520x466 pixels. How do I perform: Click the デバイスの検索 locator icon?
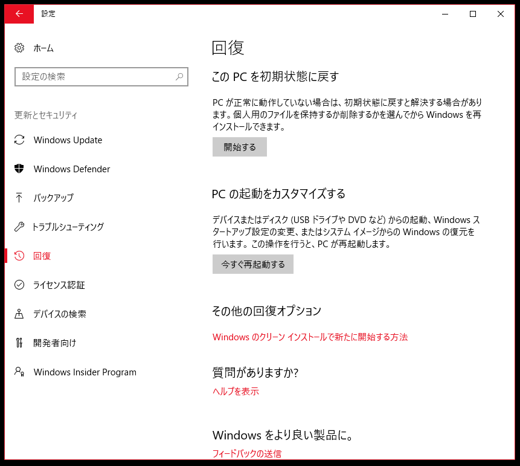click(x=19, y=314)
